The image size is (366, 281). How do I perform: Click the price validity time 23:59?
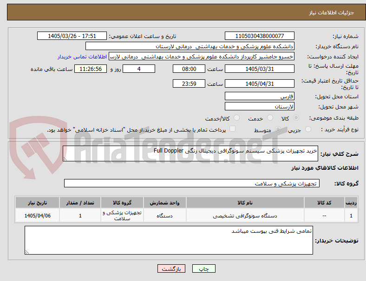point(189,83)
